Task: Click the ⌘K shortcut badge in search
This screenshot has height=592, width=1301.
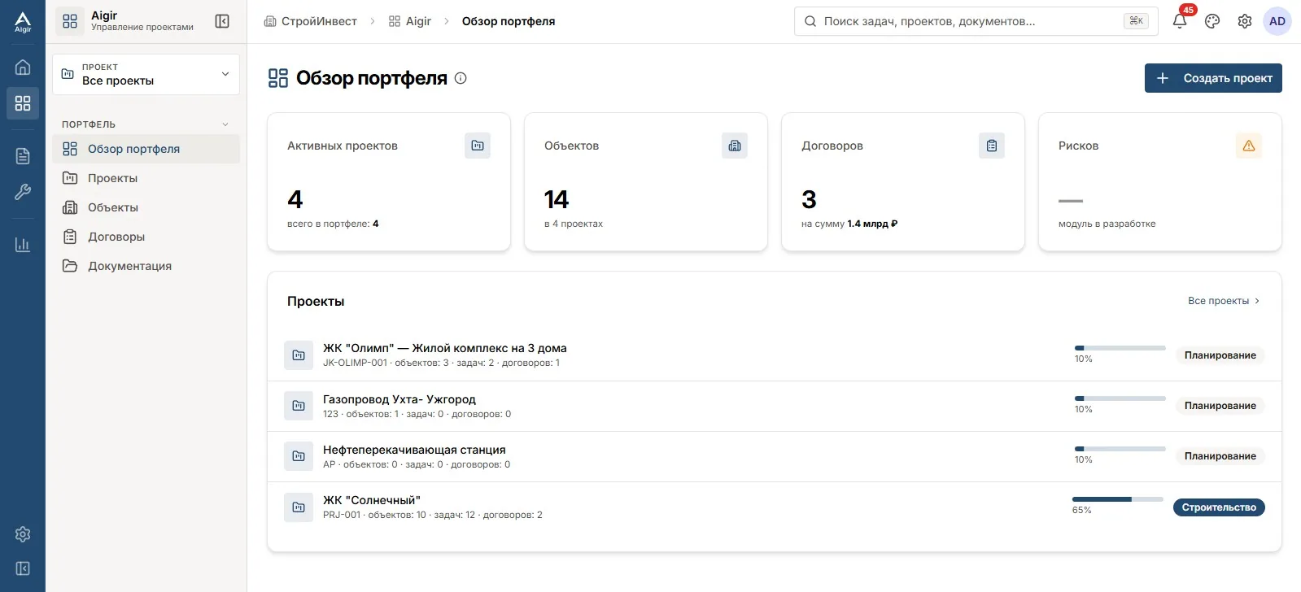Action: [1136, 21]
